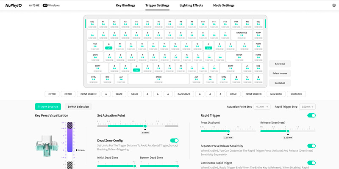Screen dimensions: 339x169
Task: Select the right arrow key on keyboard
Action: (x=258, y=79)
